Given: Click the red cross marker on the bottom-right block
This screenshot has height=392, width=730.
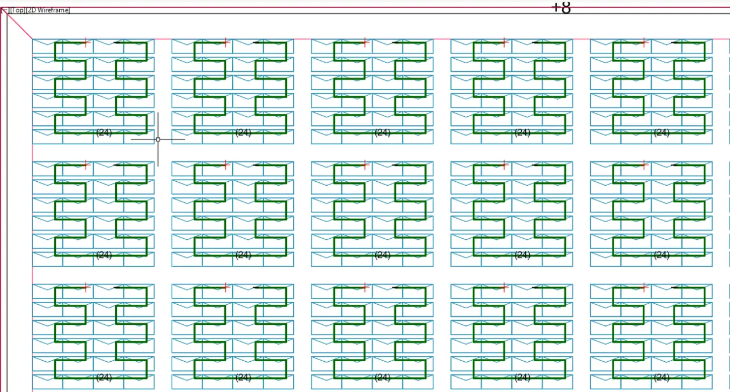Looking at the screenshot, I should point(643,287).
